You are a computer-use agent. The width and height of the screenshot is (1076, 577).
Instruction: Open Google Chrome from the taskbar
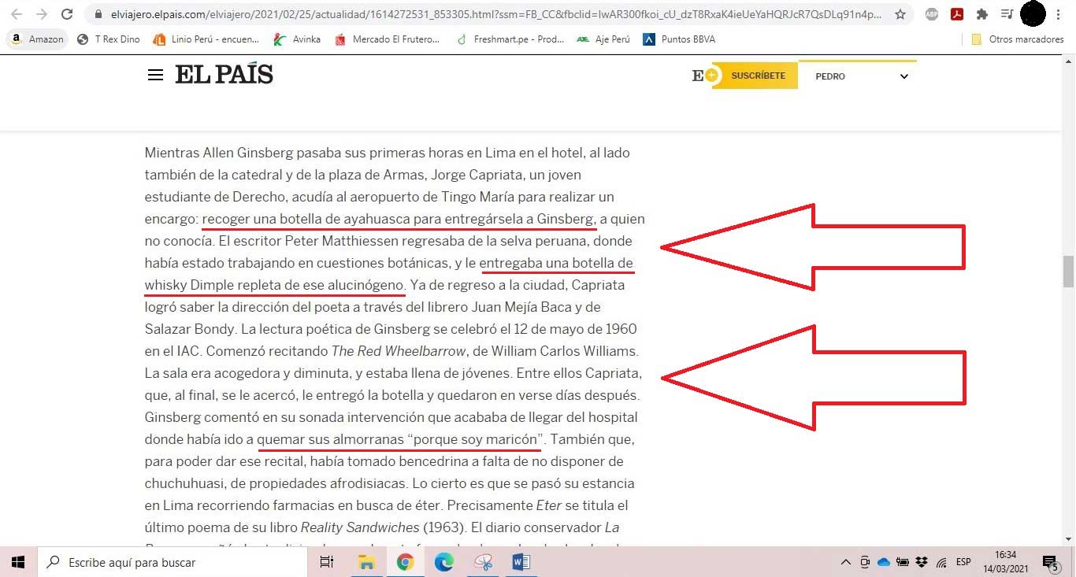coord(406,562)
